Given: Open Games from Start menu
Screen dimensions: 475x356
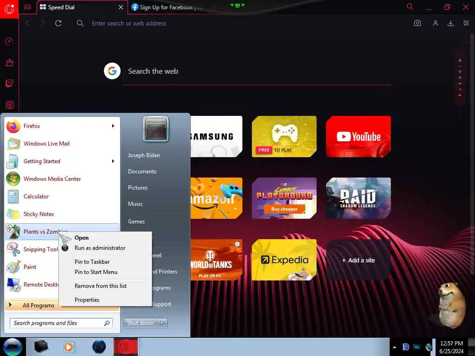Looking at the screenshot, I should click(x=136, y=222).
